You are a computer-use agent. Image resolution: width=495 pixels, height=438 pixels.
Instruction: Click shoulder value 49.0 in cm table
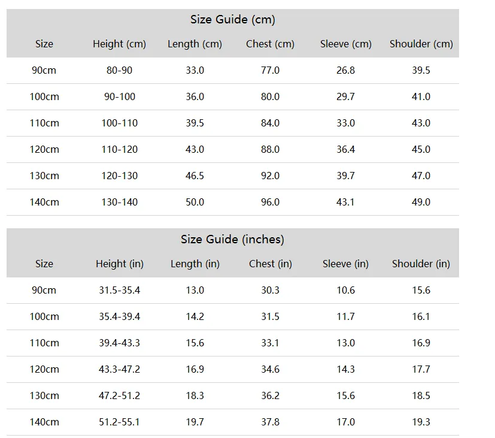[x=421, y=203]
